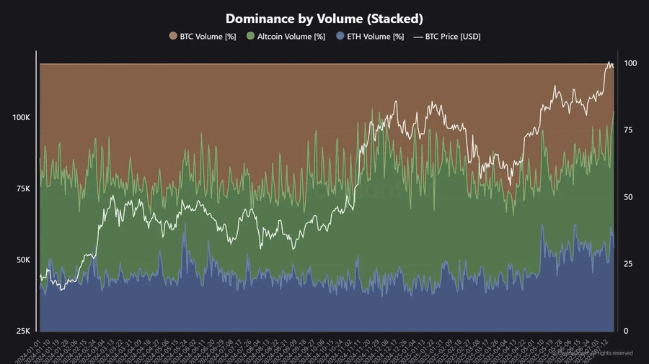
Task: Toggle the Altcoin Volume [%] series label
Action: [291, 36]
